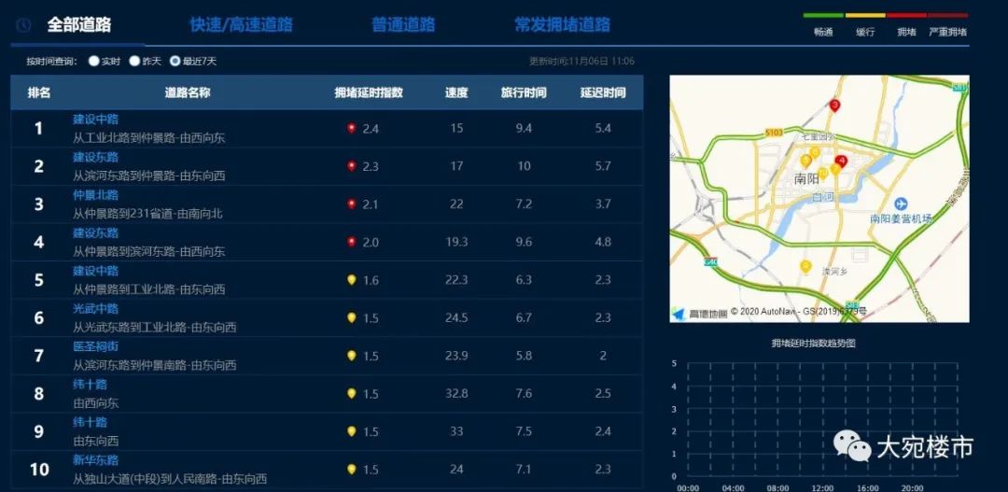This screenshot has width=1008, height=492.
Task: Click red marker next to index 2.0
Action: [351, 242]
